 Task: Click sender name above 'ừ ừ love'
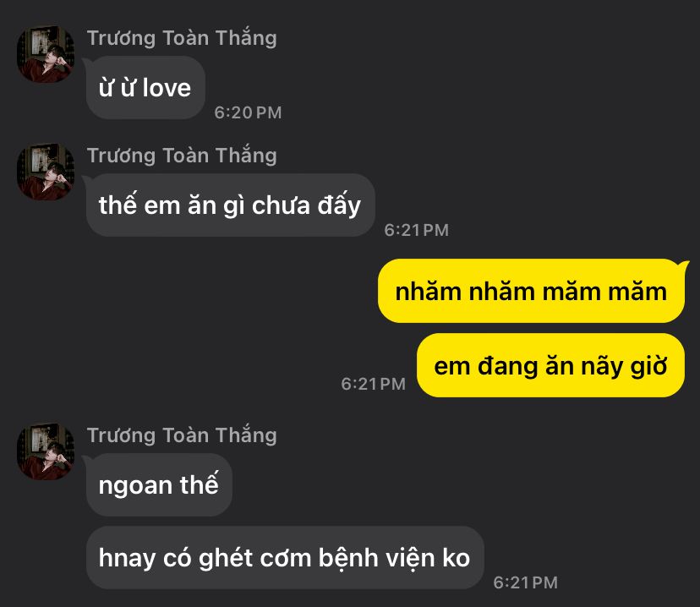click(x=182, y=38)
